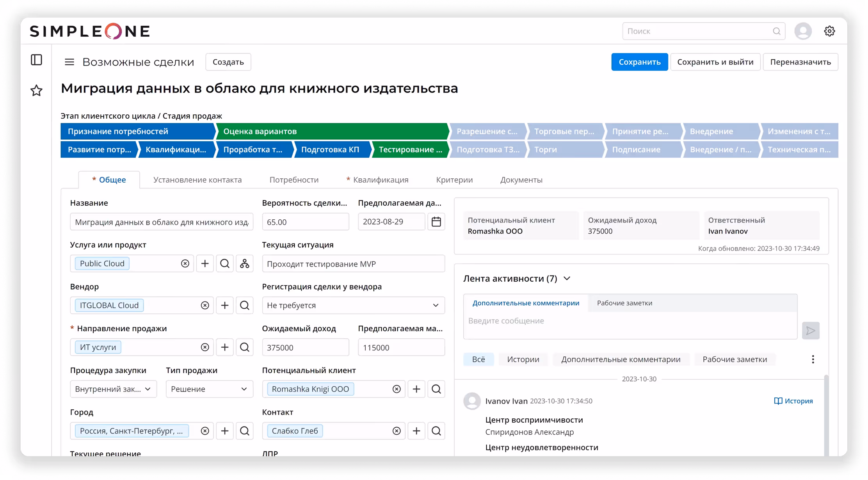Toggle the sidebar panel icon
The width and height of the screenshot is (868, 480).
[36, 60]
